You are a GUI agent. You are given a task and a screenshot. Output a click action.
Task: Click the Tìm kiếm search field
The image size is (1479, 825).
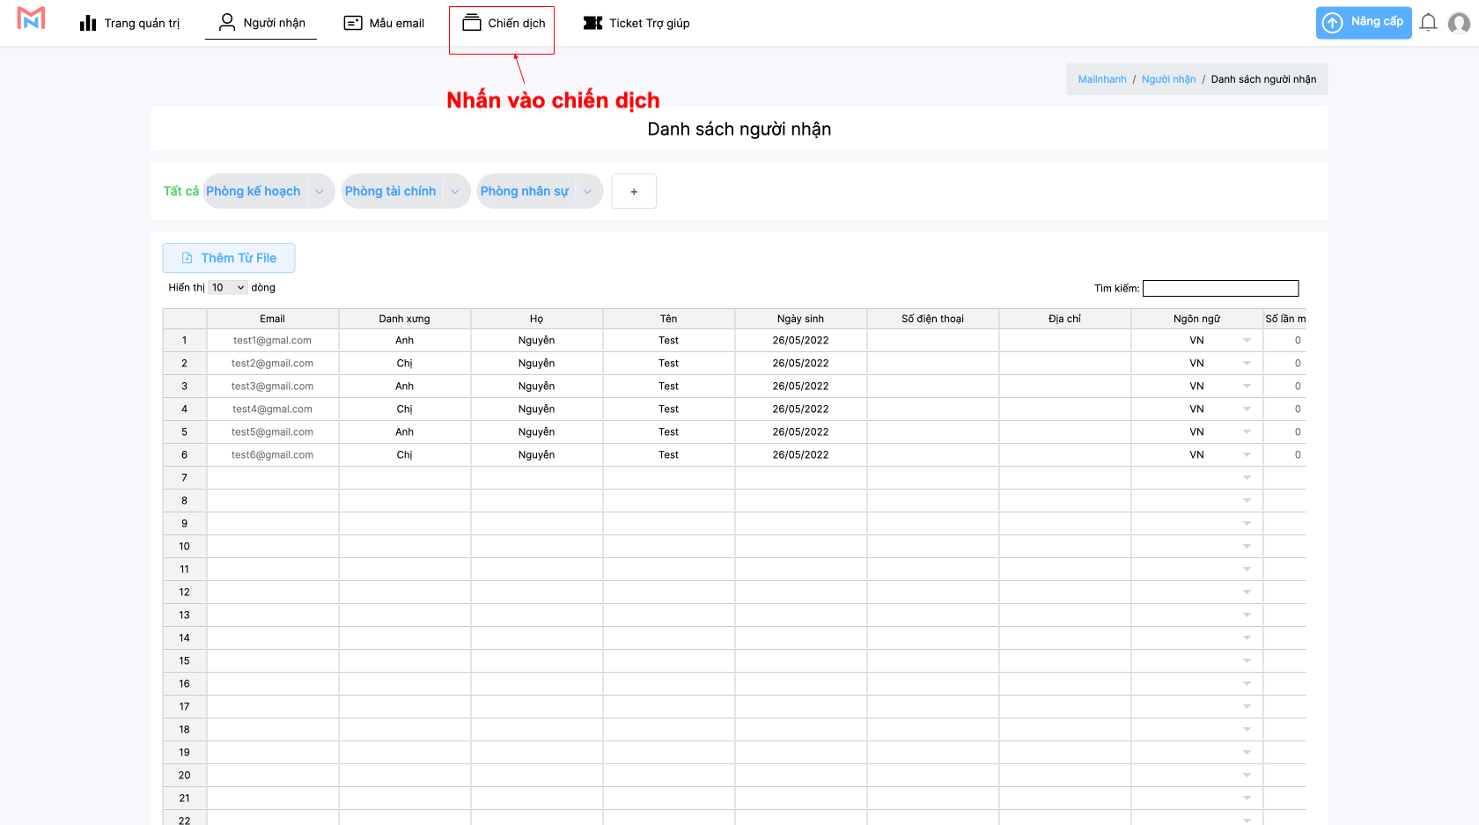1220,288
